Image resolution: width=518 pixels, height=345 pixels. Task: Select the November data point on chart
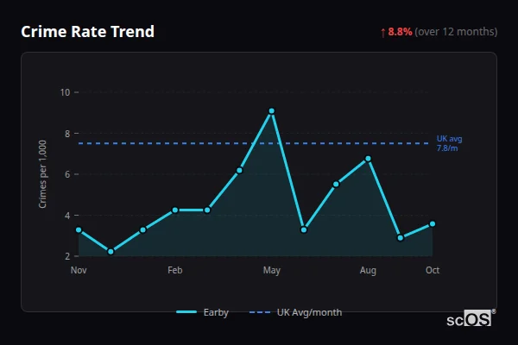(79, 229)
